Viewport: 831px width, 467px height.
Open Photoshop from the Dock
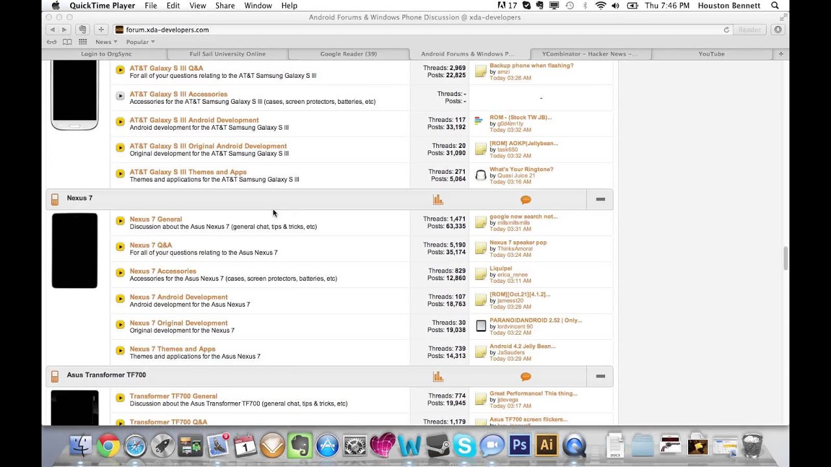pos(519,446)
